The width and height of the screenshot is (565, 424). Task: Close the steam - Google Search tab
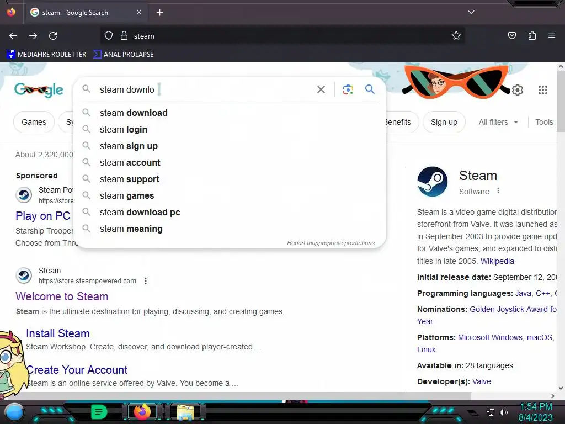point(139,12)
